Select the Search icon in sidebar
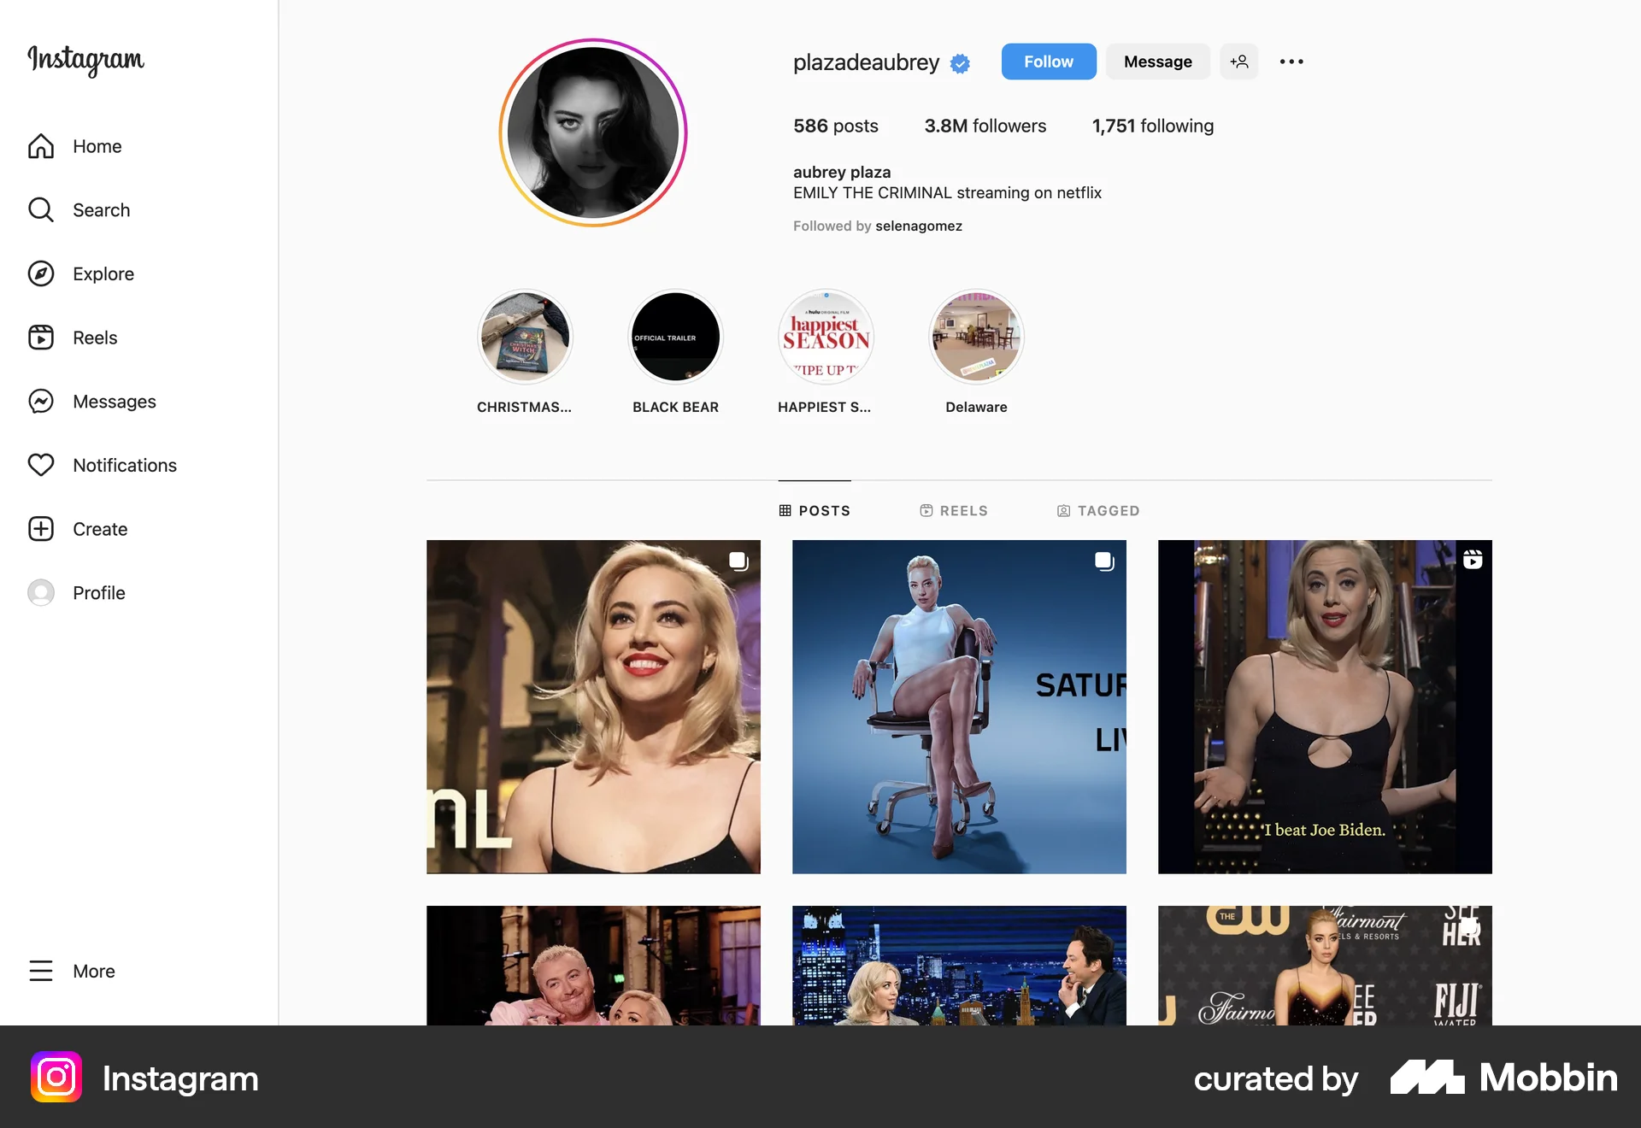This screenshot has width=1641, height=1128. point(41,209)
